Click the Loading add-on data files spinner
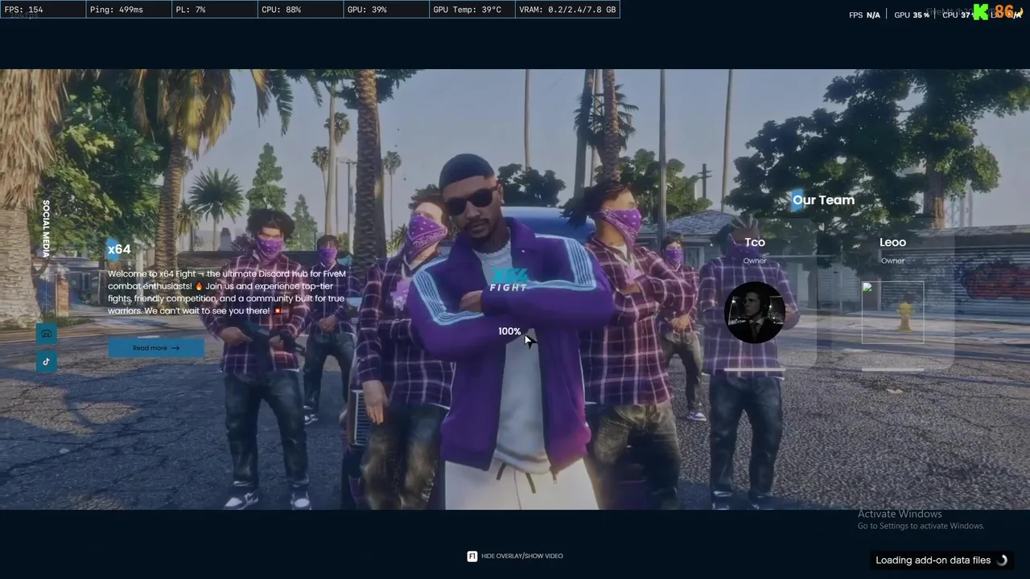This screenshot has width=1030, height=579. click(1002, 561)
